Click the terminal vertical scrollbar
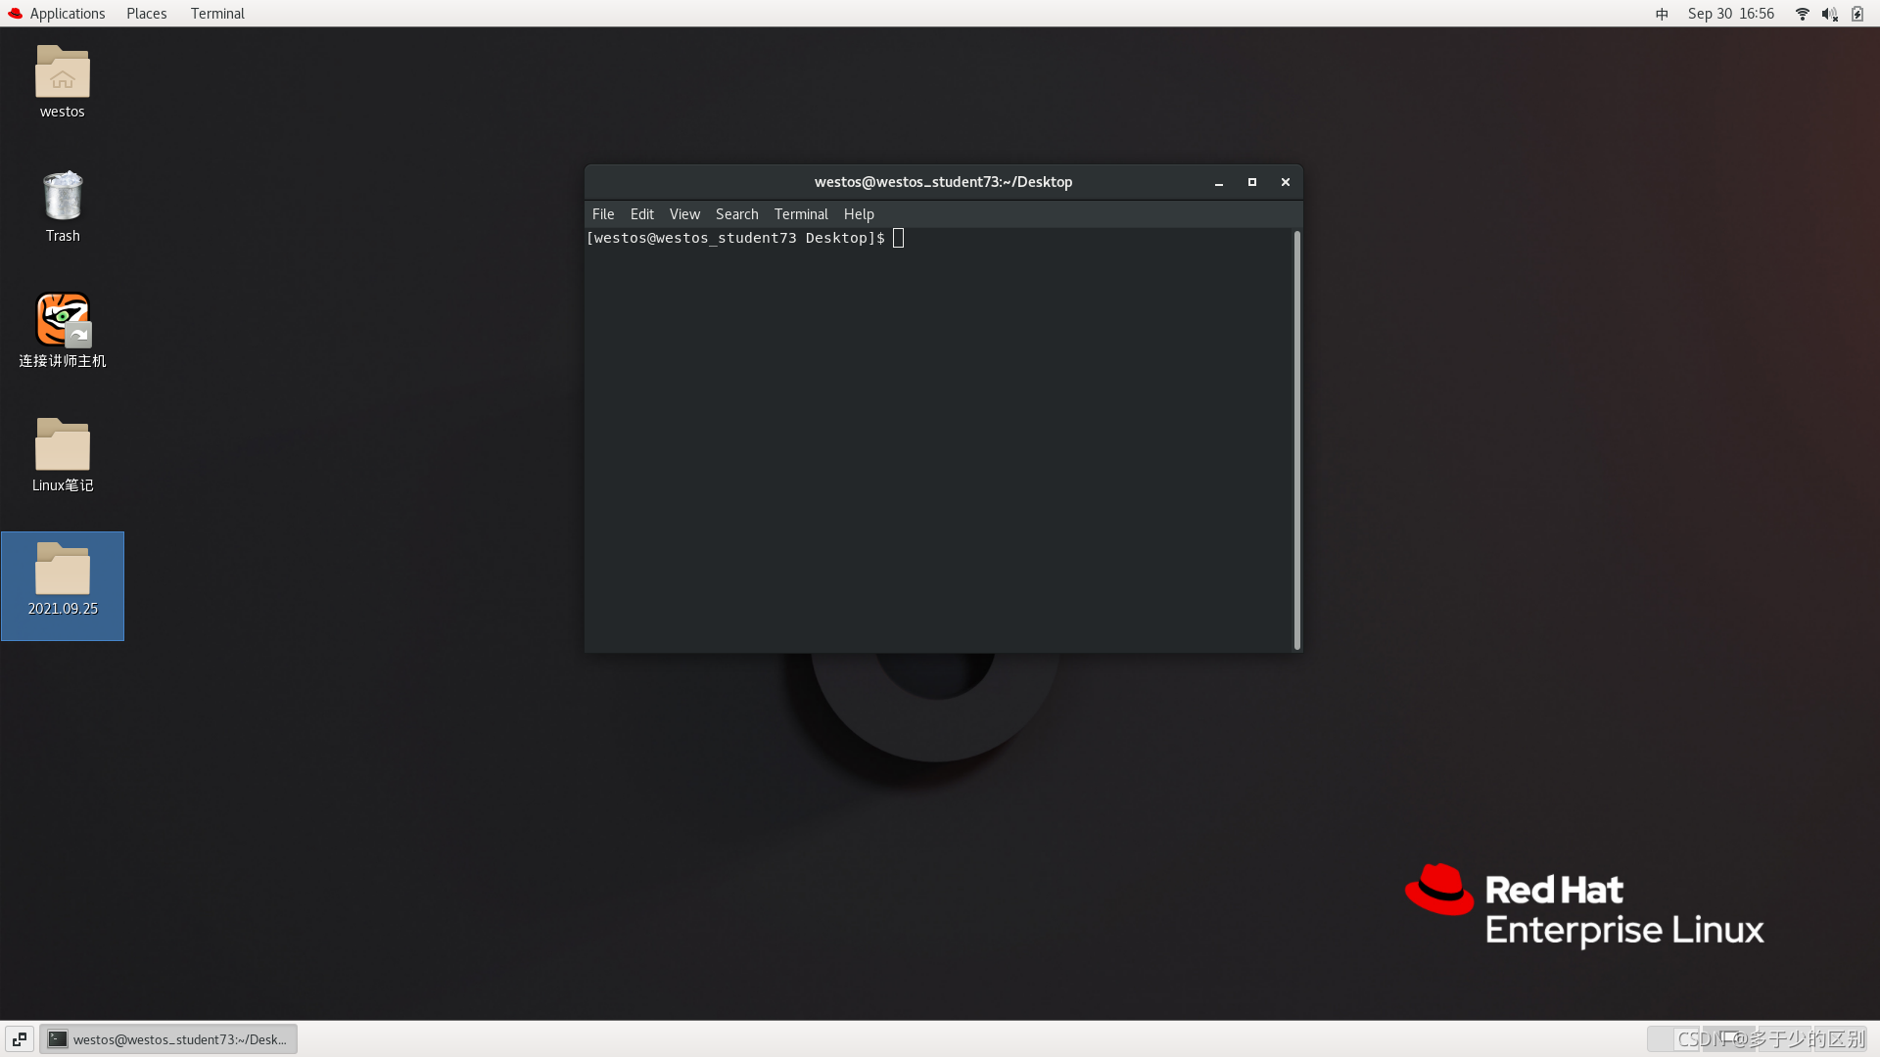This screenshot has width=1880, height=1057. [1296, 440]
